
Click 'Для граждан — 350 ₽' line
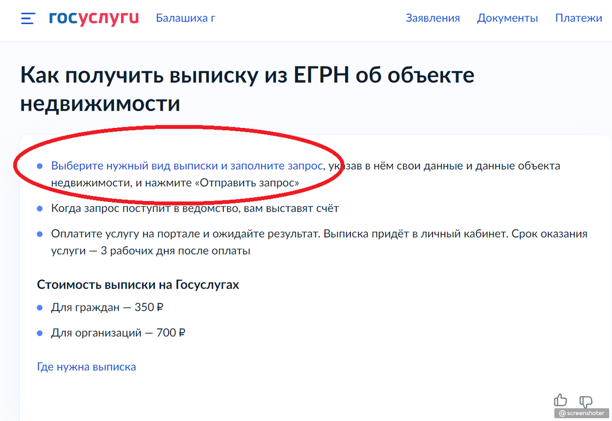[107, 308]
